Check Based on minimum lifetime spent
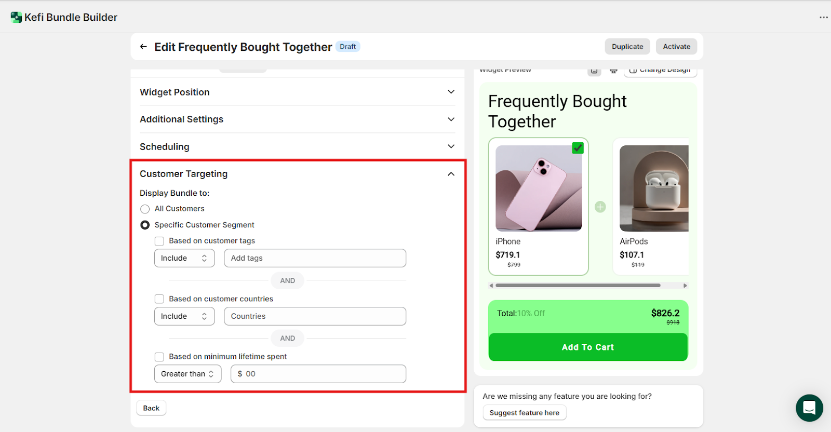 coord(159,357)
